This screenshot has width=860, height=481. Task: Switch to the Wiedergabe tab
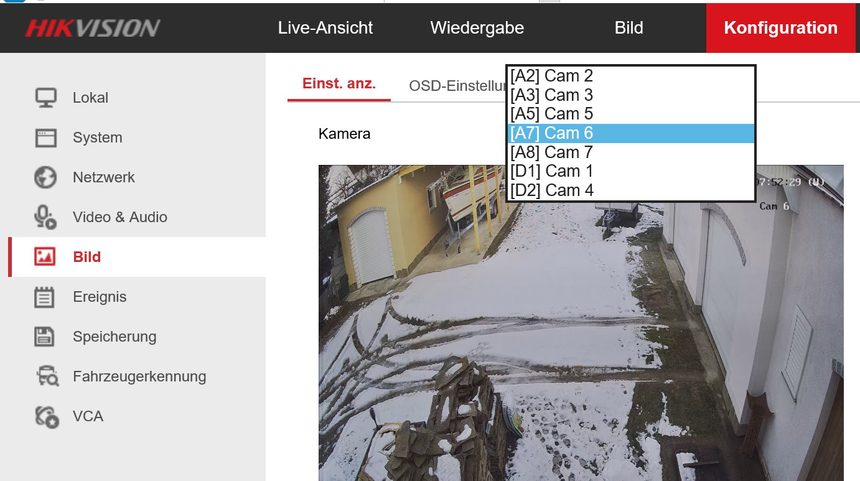coord(477,28)
